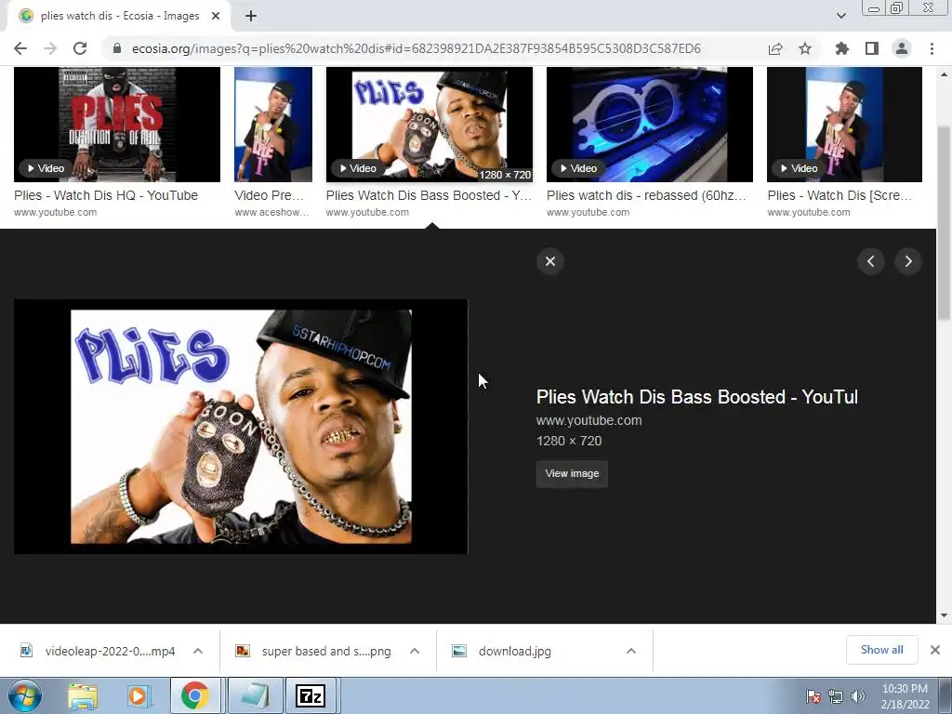This screenshot has height=714, width=952.
Task: Toggle the browser side panel
Action: point(872,48)
